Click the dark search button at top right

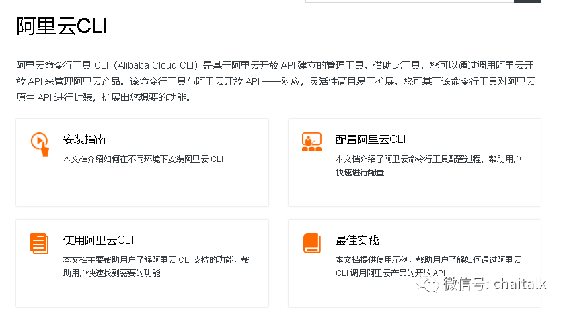coord(527,1)
